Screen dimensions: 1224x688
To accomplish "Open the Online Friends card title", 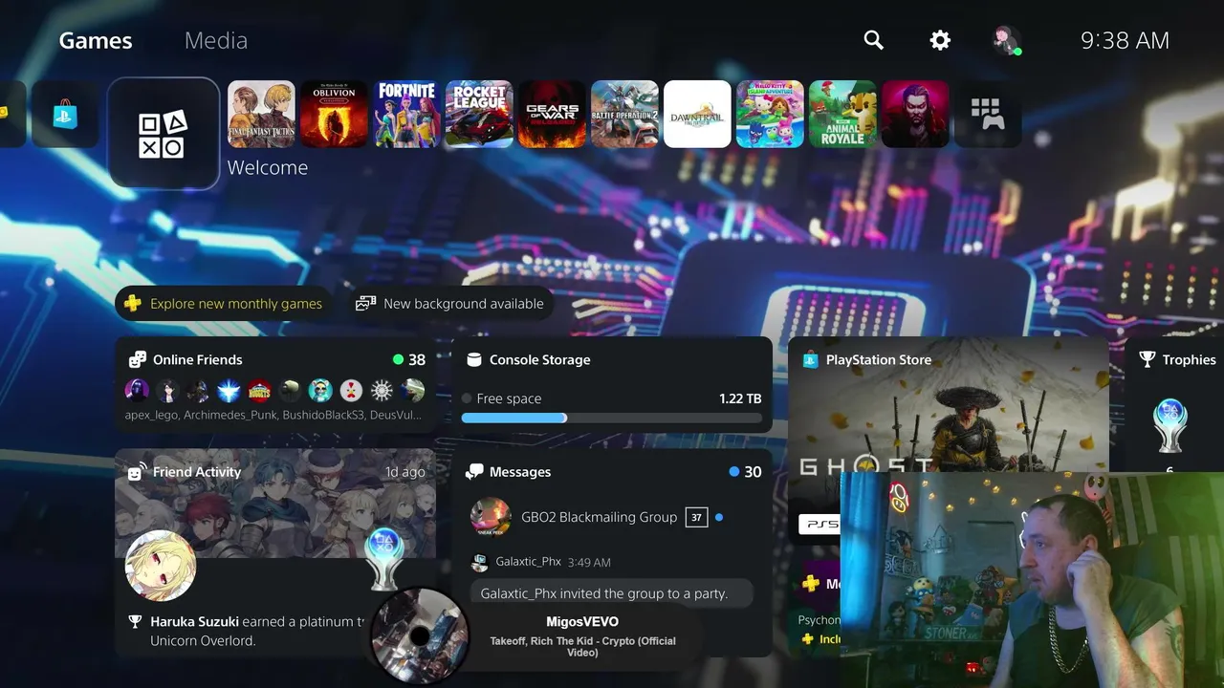I will tap(198, 359).
